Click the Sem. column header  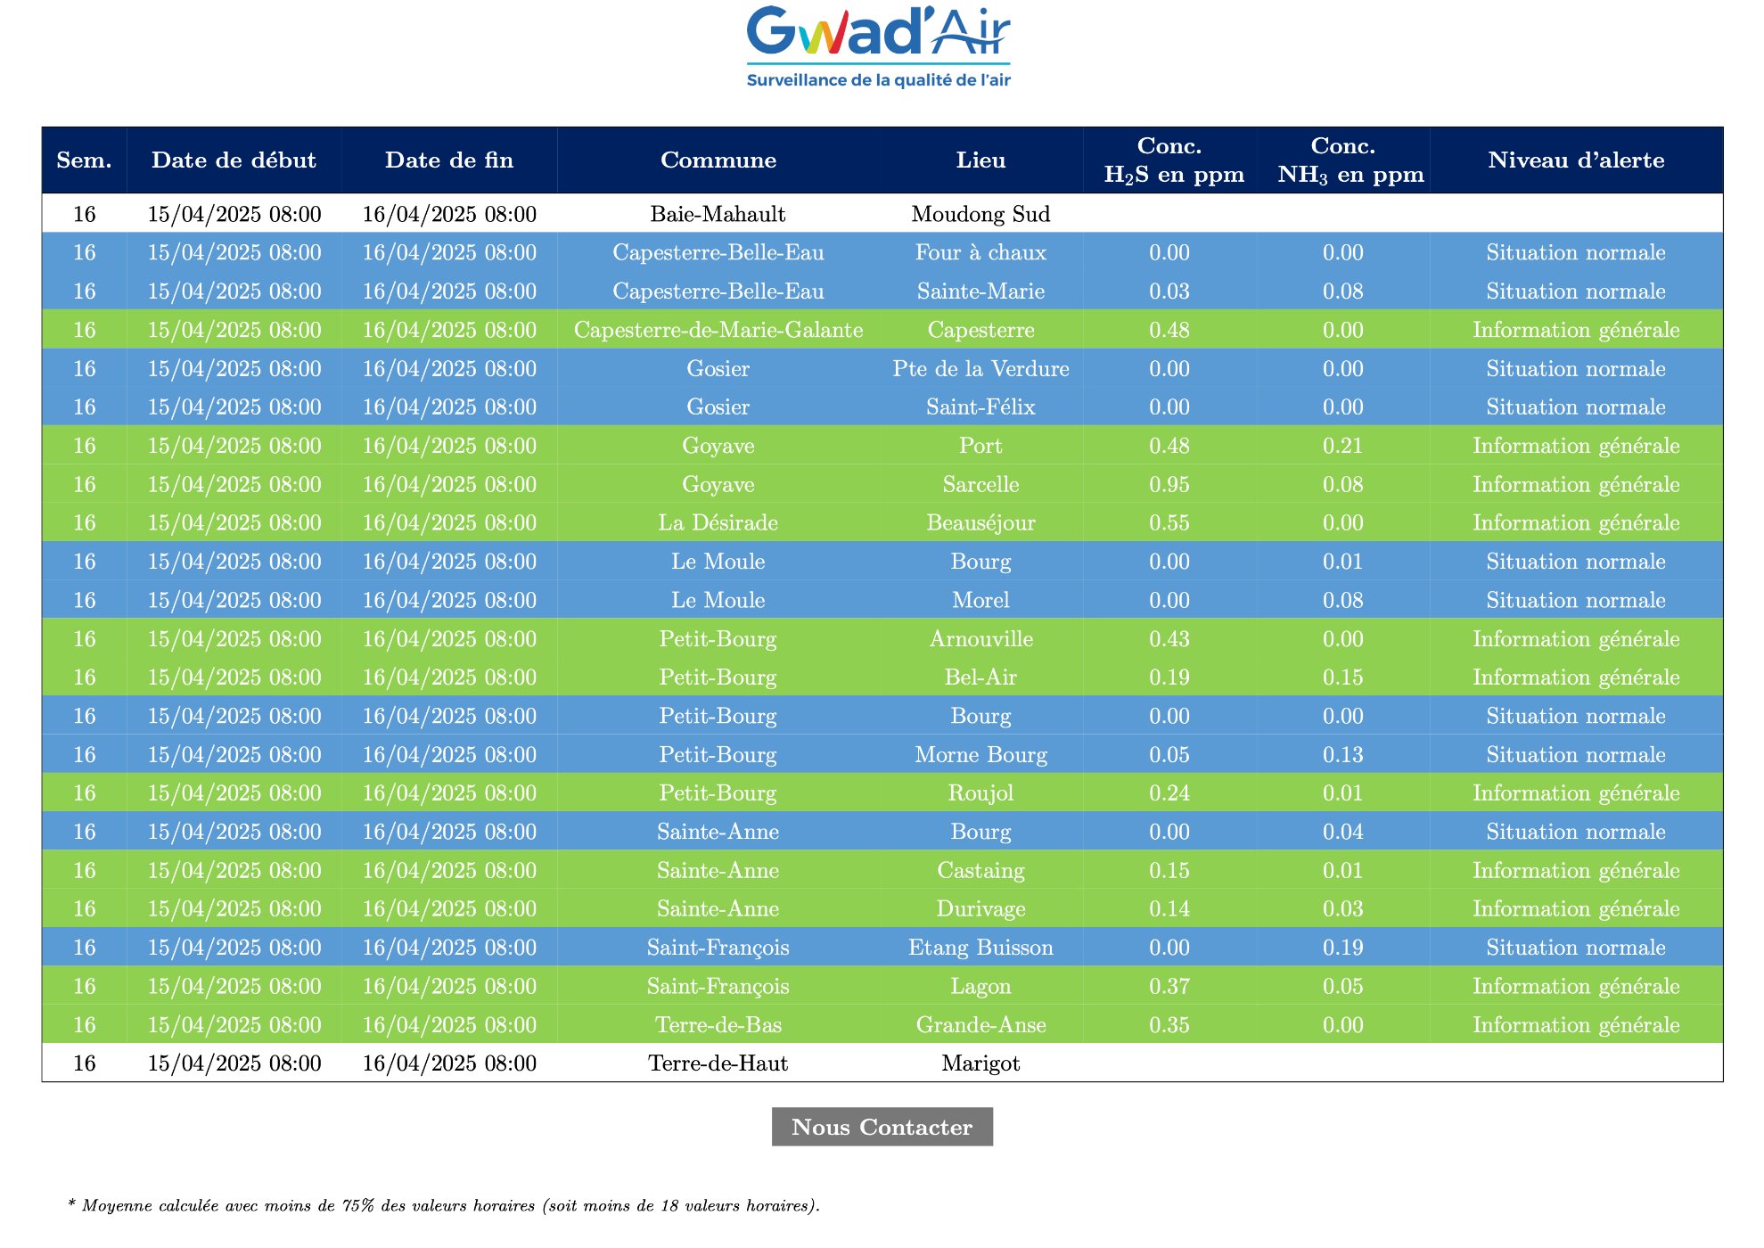click(x=84, y=160)
